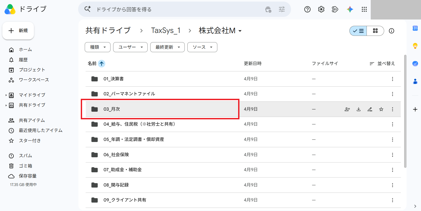Image resolution: width=421 pixels, height=211 pixels.
Task: Show the hidden side panel chevron
Action: (x=415, y=206)
